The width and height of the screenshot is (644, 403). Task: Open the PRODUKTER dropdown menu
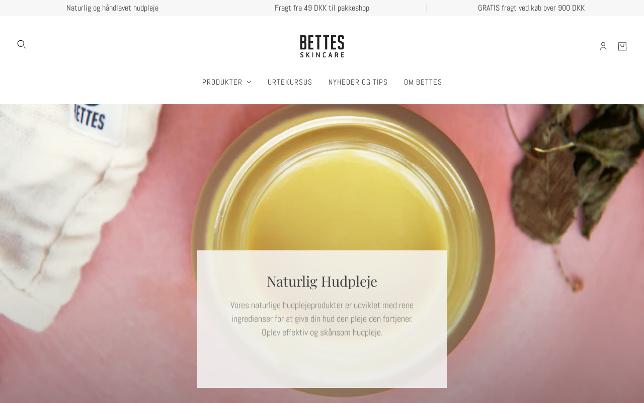226,82
